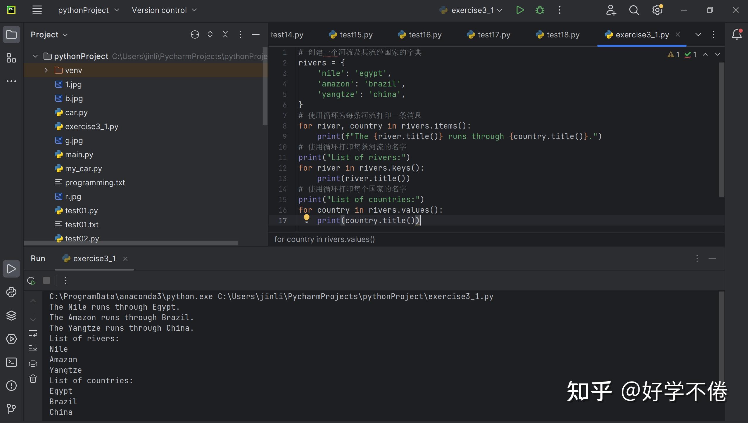Expand the venv folder

pos(46,70)
